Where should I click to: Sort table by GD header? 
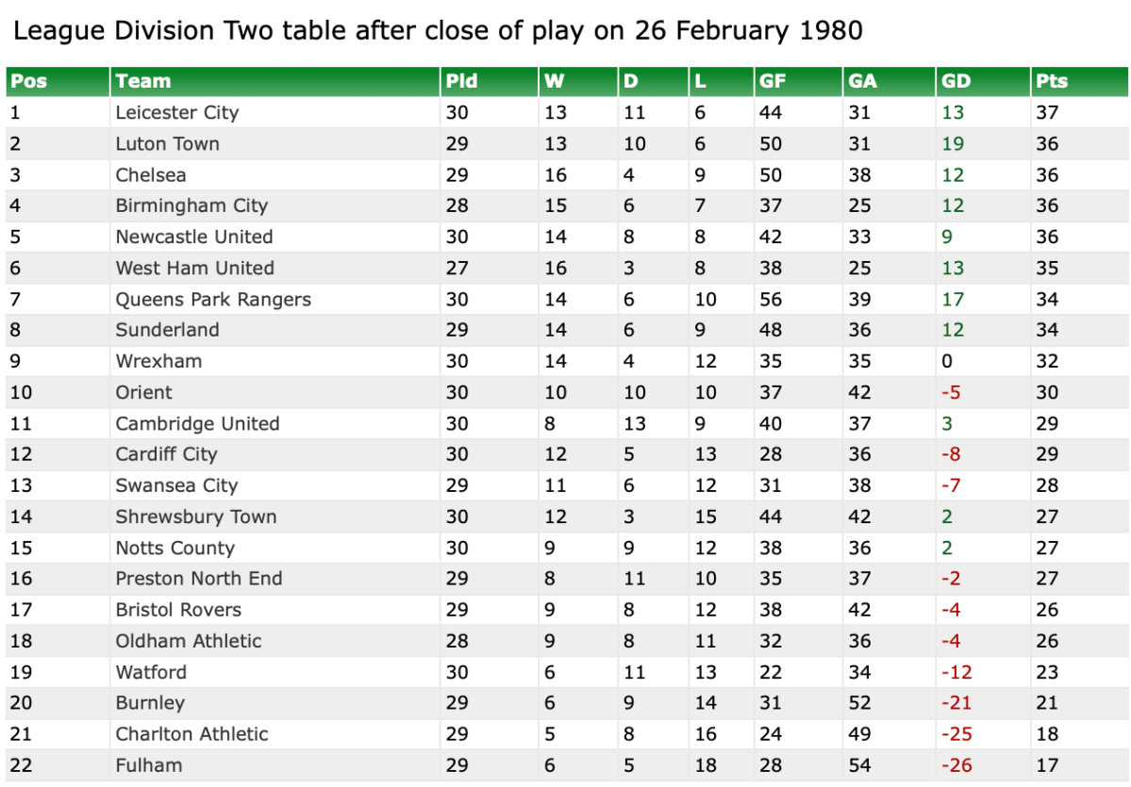956,81
